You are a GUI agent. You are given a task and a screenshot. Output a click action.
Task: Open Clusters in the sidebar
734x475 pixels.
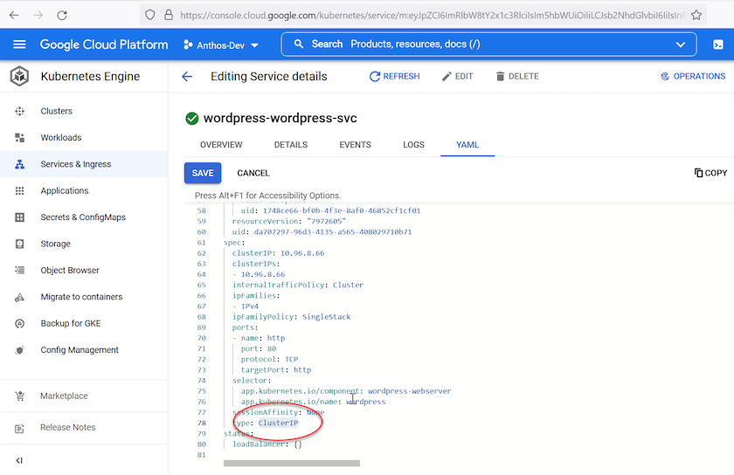coord(56,112)
